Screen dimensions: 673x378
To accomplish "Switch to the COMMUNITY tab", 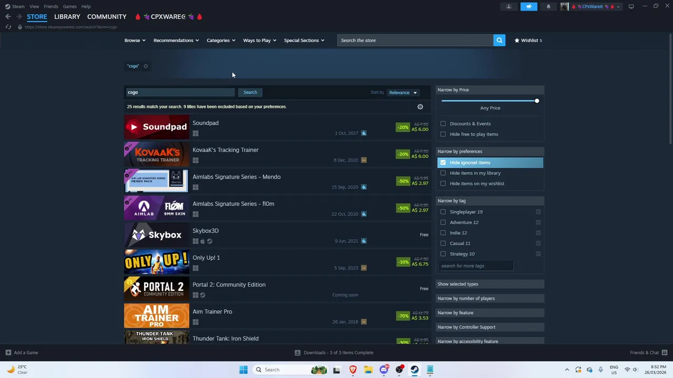I will 107,17.
